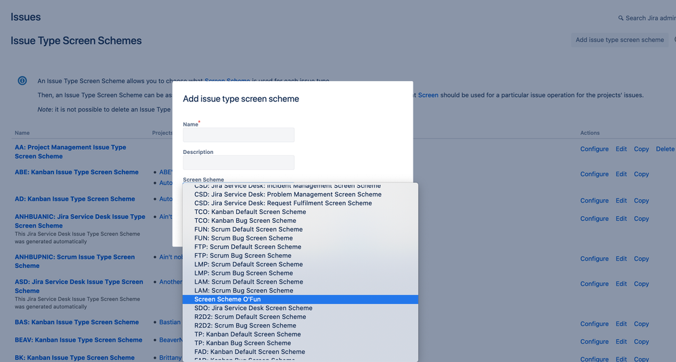Select TP: Kanban Bug Screen Scheme option
Screen dimensions: 676x362
point(300,343)
